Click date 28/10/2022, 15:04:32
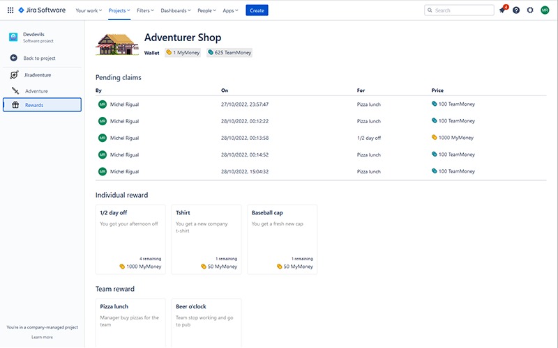The image size is (558, 348). point(245,171)
